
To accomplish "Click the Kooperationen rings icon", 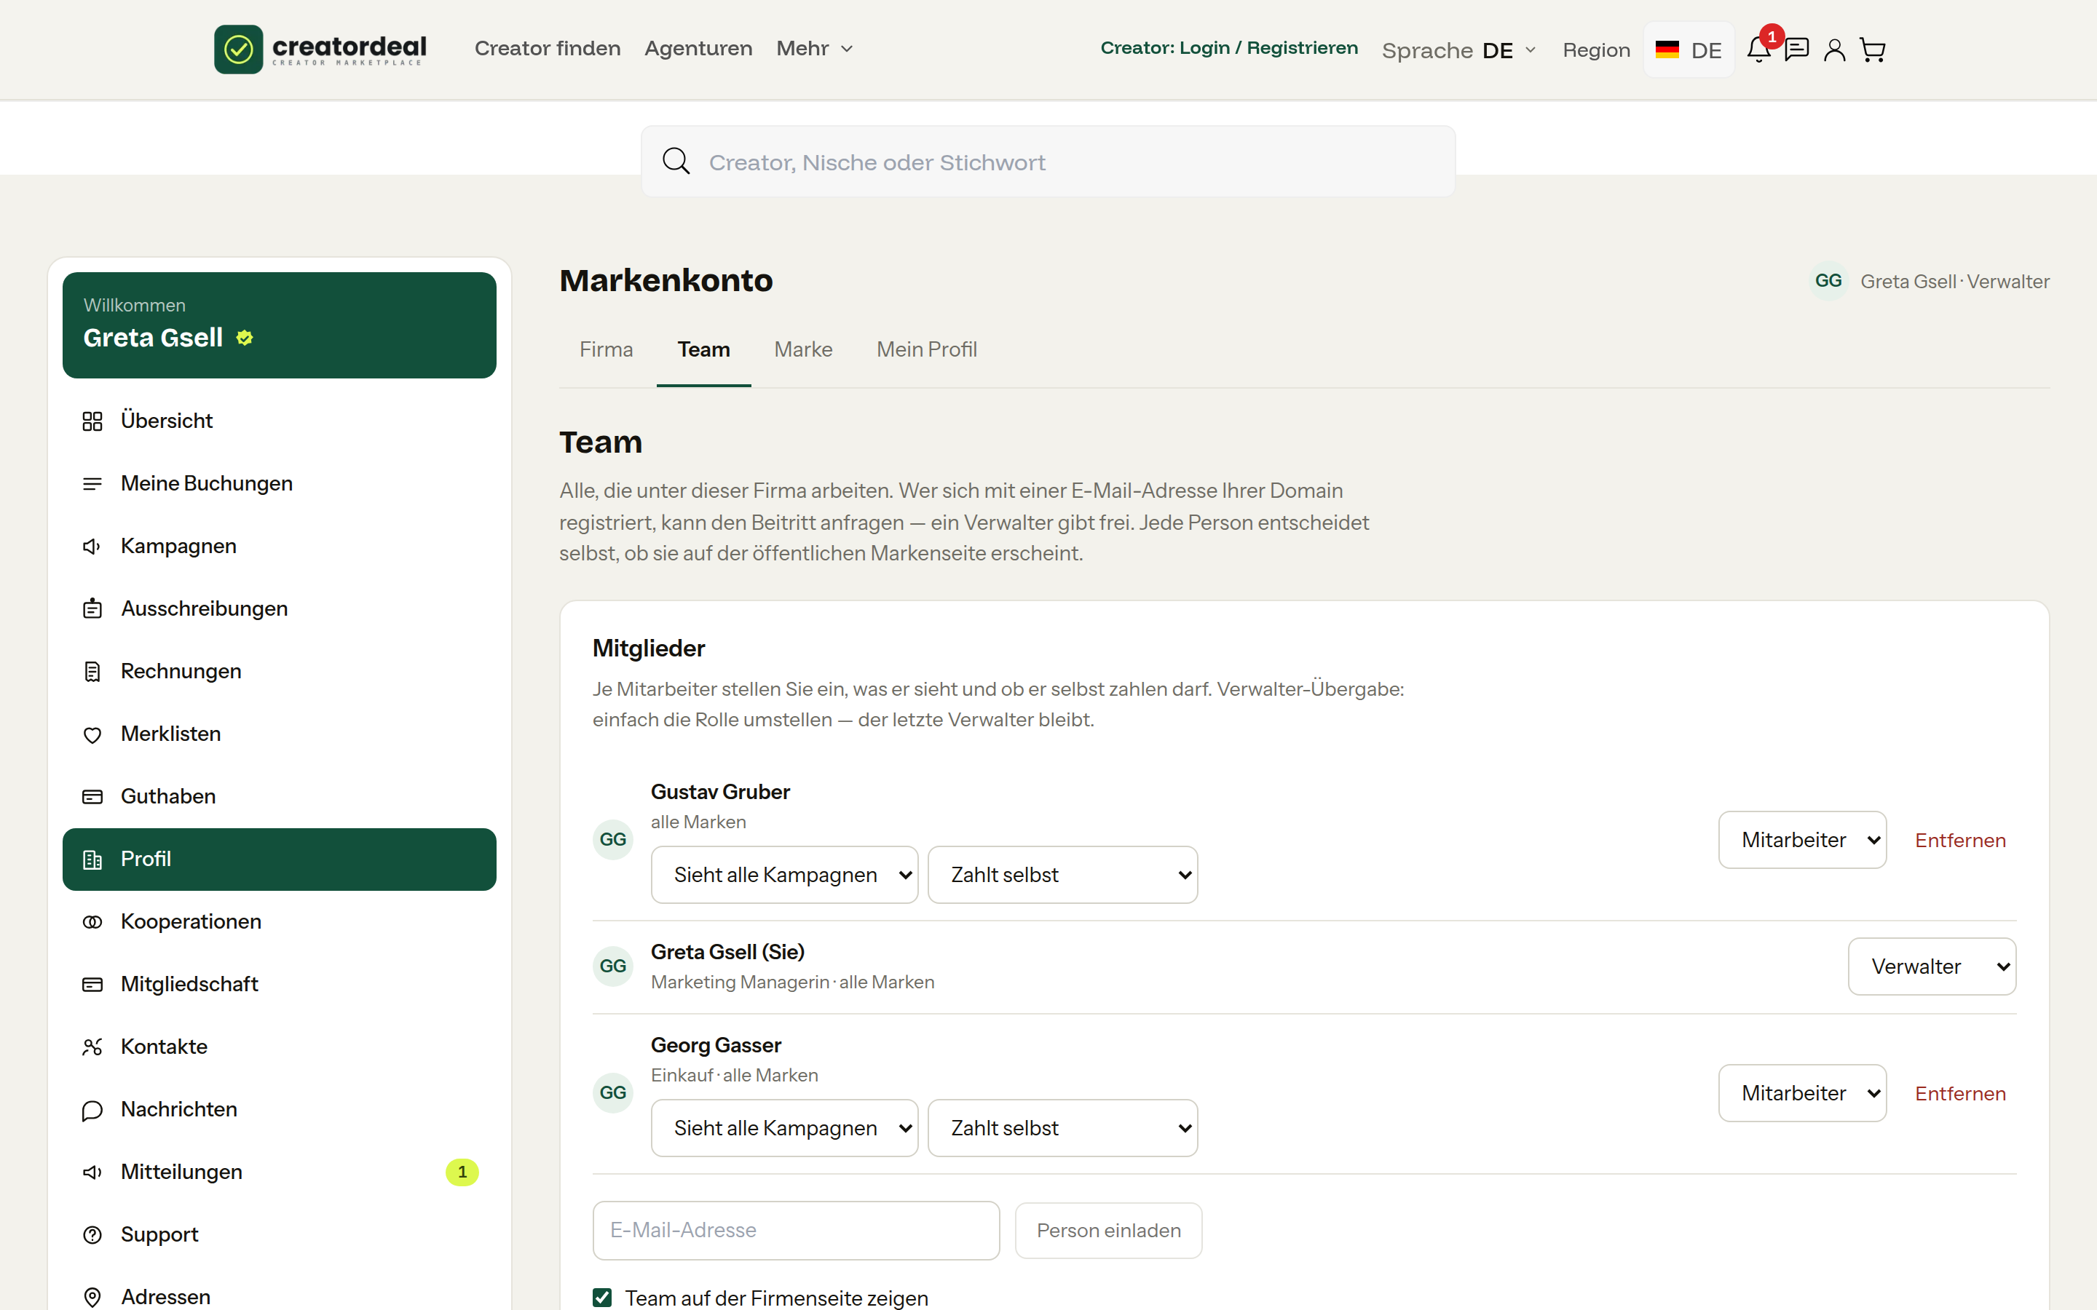I will pos(92,922).
